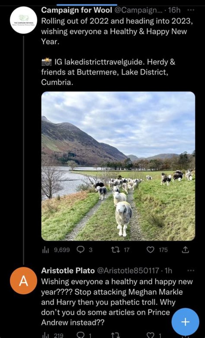Tap the blue compose tweet button
The width and height of the screenshot is (205, 338).
coord(185,322)
